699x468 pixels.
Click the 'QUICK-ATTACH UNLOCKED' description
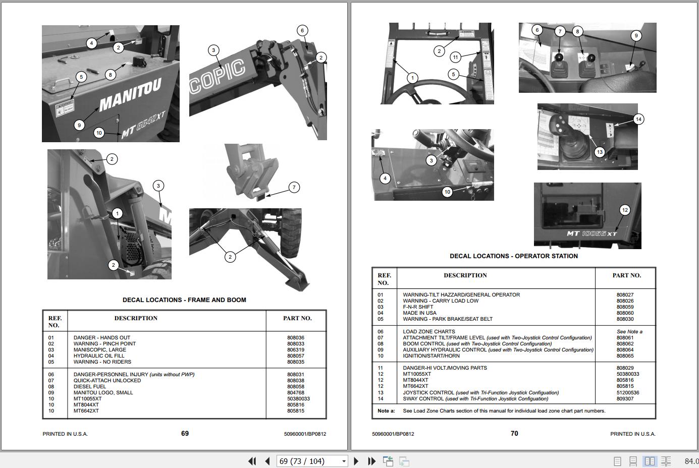coord(107,381)
